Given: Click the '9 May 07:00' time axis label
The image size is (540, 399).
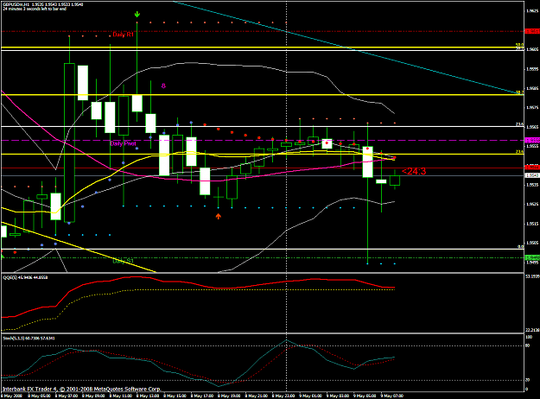Looking at the screenshot, I should point(392,396).
